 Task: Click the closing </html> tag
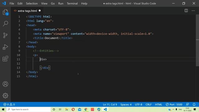pyautogui.click(x=32, y=76)
